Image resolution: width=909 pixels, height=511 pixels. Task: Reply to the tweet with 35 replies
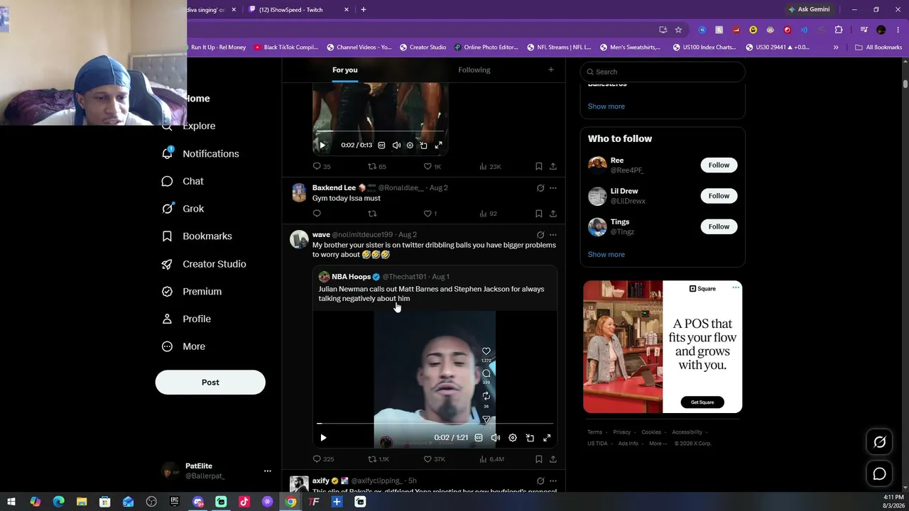(x=322, y=167)
